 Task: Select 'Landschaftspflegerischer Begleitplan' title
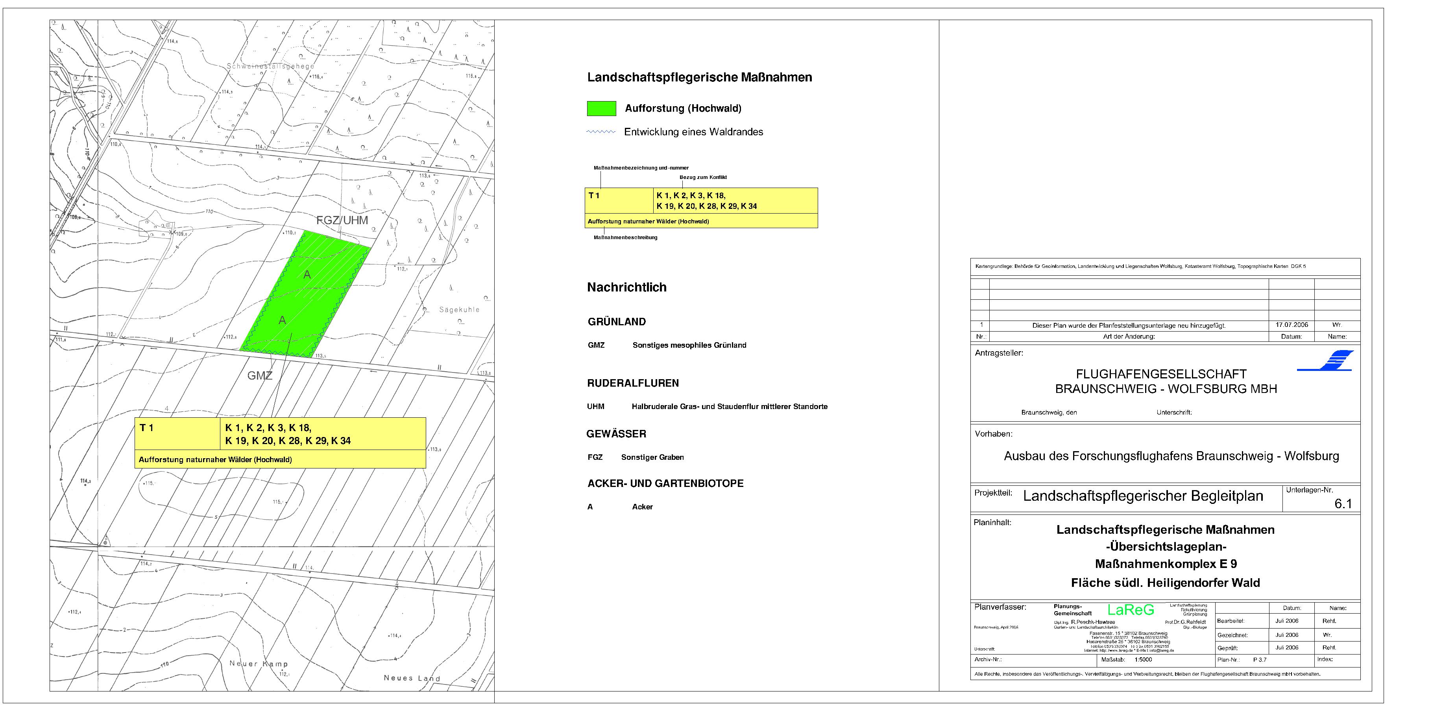point(1143,496)
